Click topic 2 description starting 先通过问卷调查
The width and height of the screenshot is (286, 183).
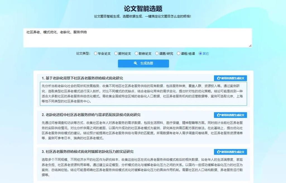(142, 131)
